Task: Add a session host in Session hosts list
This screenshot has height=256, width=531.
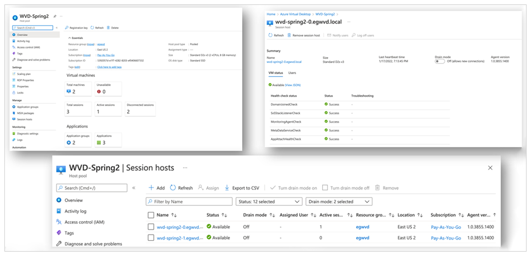Action: 157,188
